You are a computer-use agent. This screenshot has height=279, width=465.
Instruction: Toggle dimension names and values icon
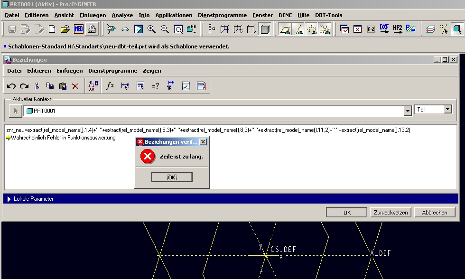(93, 86)
